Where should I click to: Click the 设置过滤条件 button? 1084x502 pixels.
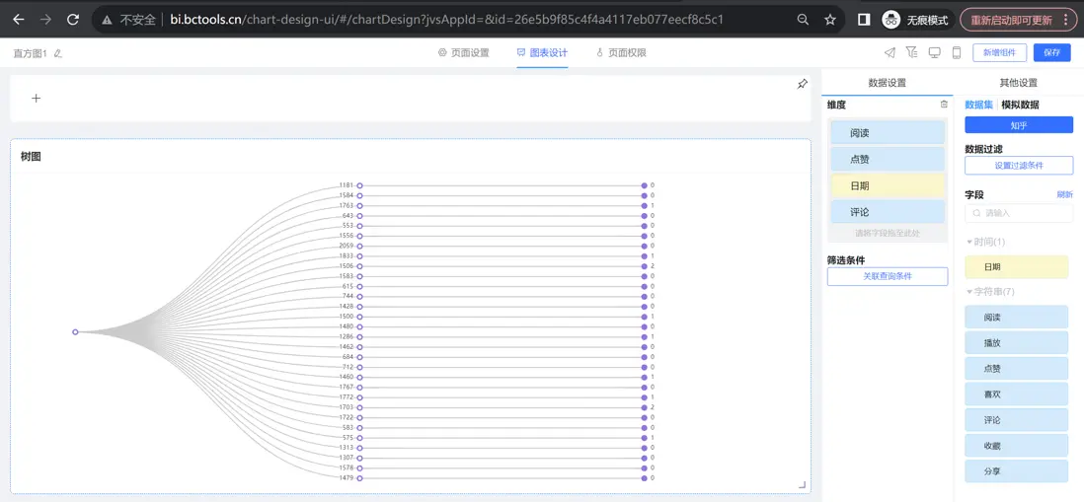click(x=1018, y=165)
